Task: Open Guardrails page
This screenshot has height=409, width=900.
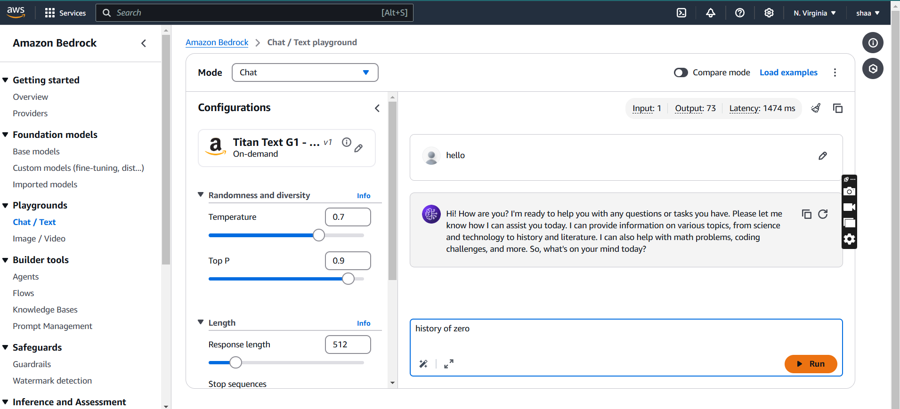Action: tap(32, 364)
